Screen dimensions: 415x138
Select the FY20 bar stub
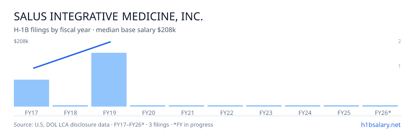coord(148,106)
